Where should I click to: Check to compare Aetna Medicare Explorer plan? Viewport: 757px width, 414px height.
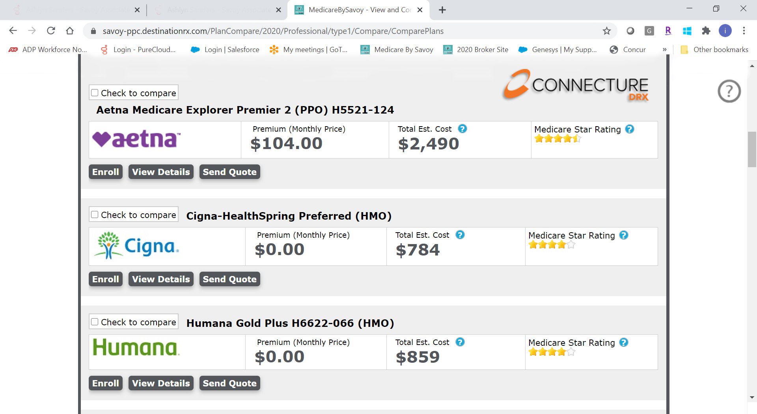[x=95, y=93]
